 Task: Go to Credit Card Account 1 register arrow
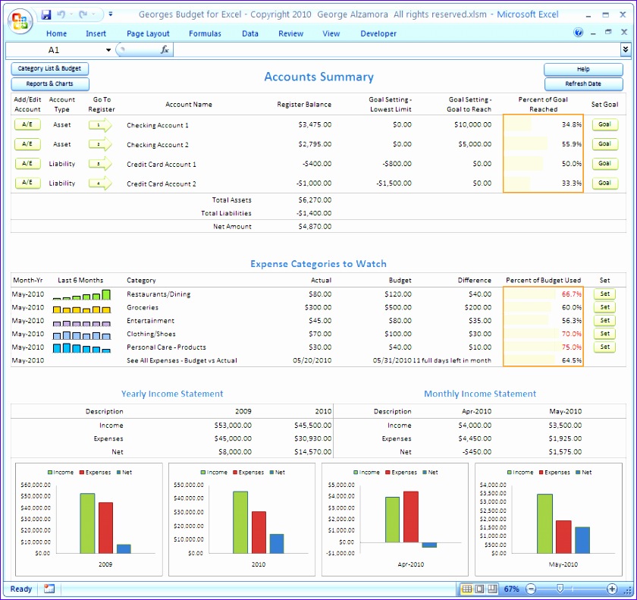100,164
